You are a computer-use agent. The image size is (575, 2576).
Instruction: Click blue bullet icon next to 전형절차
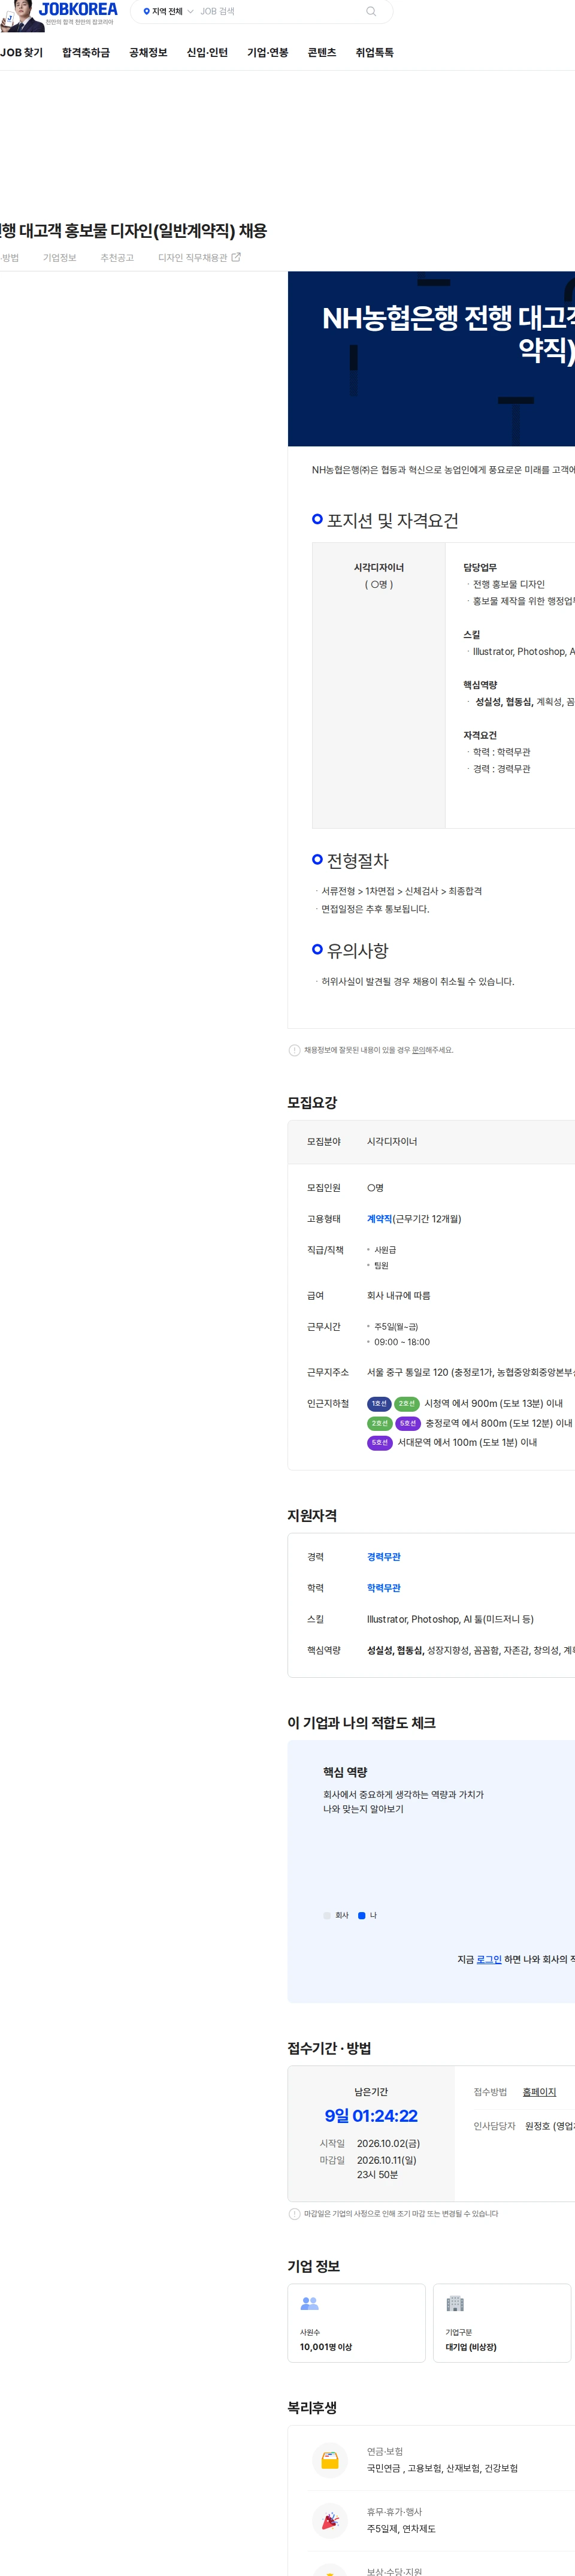tap(317, 859)
